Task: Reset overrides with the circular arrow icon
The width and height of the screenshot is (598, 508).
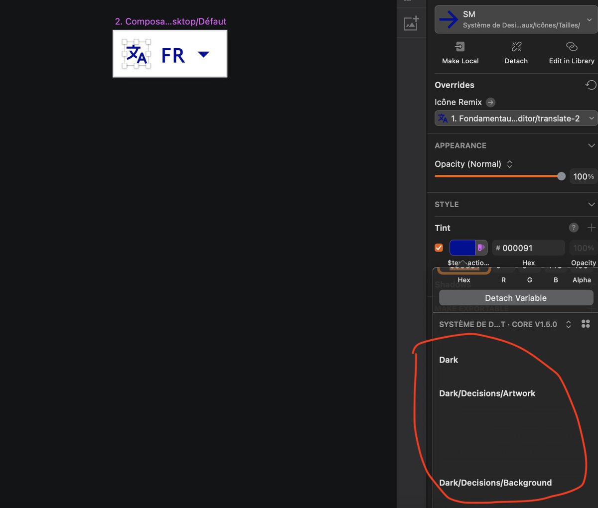Action: point(591,85)
